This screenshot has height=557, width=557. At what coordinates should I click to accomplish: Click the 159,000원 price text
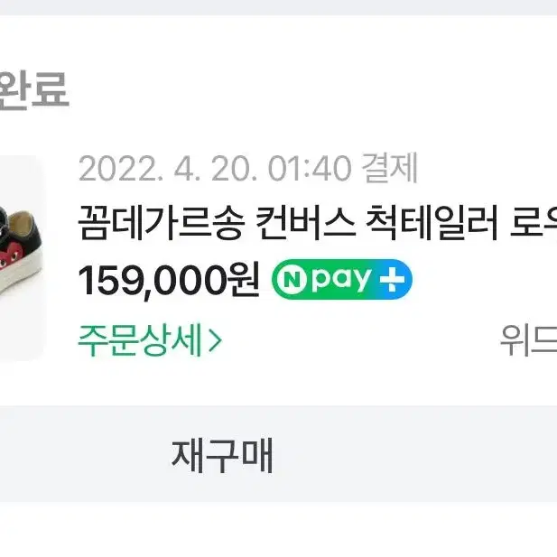click(x=169, y=280)
